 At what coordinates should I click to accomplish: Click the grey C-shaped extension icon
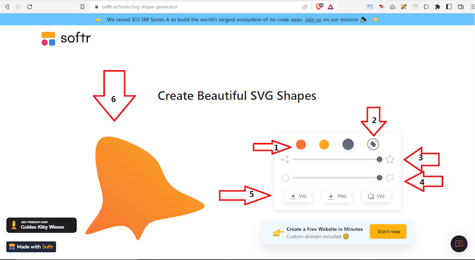click(x=426, y=6)
